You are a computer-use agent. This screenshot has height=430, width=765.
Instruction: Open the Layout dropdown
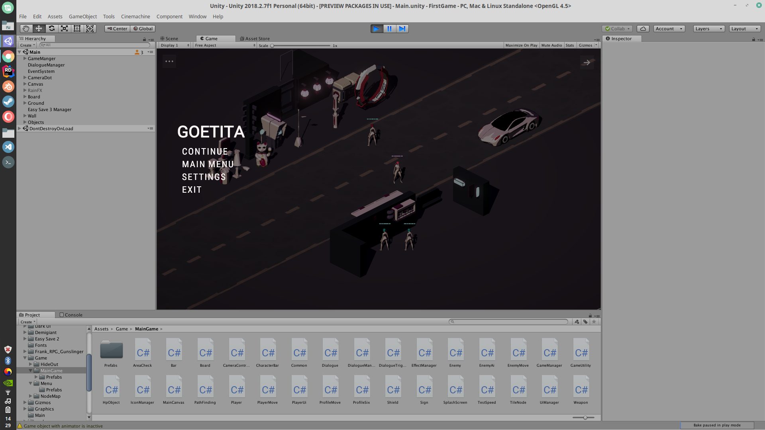tap(745, 29)
